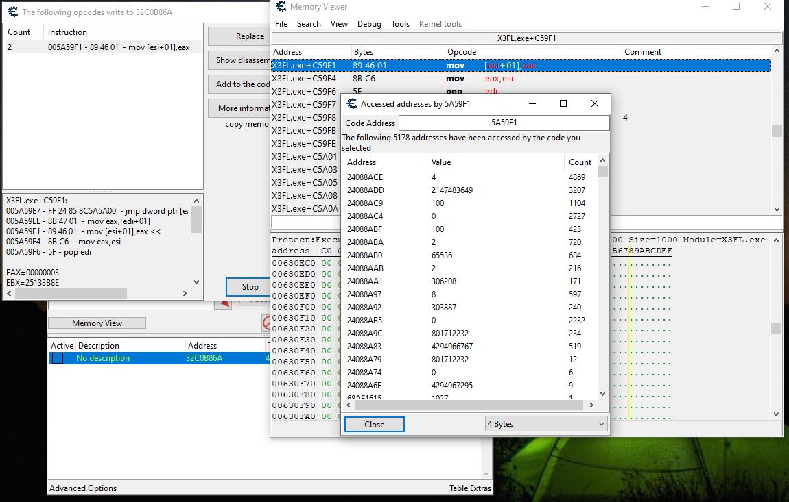Click the red arrow add-address icon
This screenshot has height=502, width=789.
tap(222, 303)
